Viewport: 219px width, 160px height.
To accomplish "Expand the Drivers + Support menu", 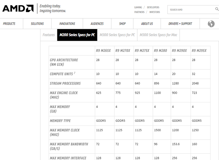I will (x=180, y=24).
